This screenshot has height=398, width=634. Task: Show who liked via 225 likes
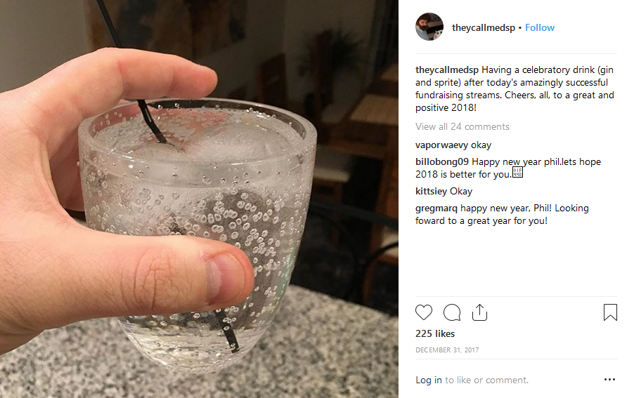click(435, 333)
